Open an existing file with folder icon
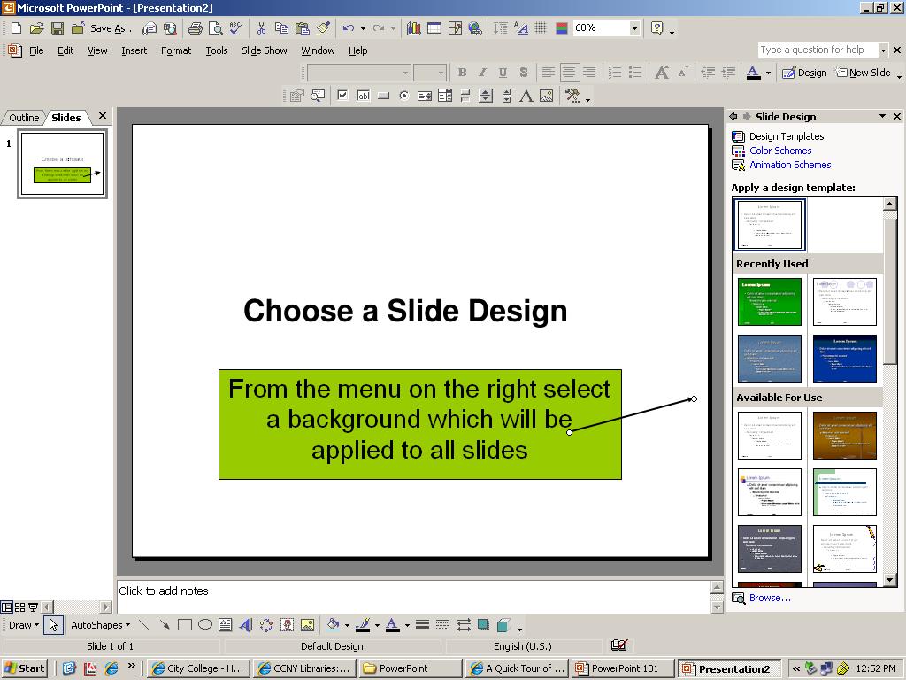This screenshot has width=906, height=680. pyautogui.click(x=36, y=27)
